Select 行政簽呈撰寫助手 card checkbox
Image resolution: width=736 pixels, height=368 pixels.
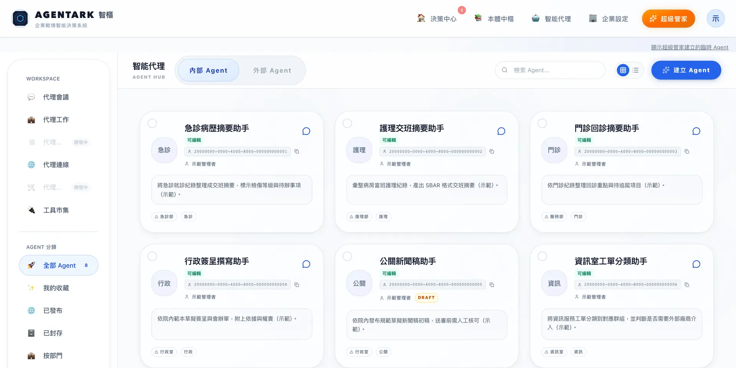point(152,256)
